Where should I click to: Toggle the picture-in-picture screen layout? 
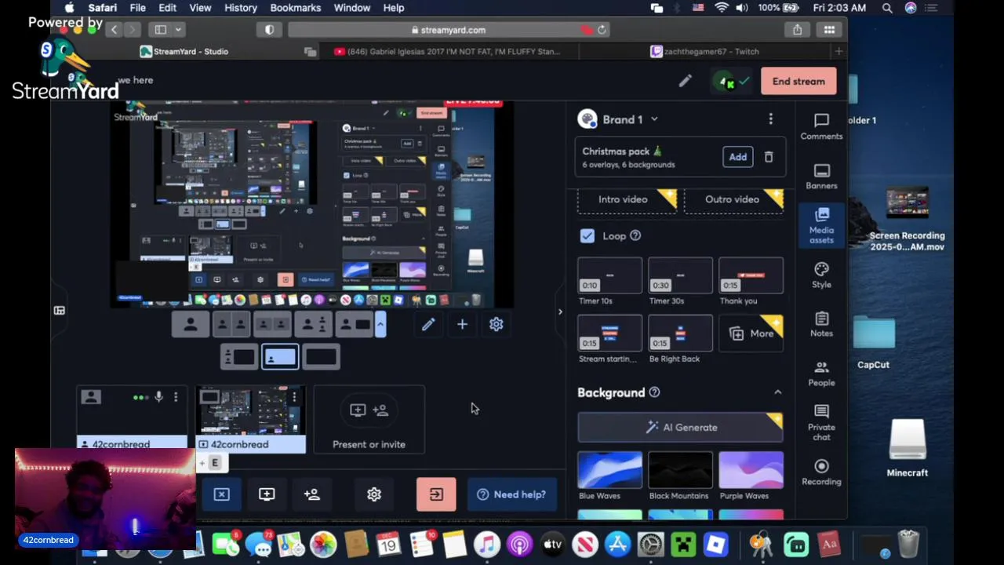280,357
